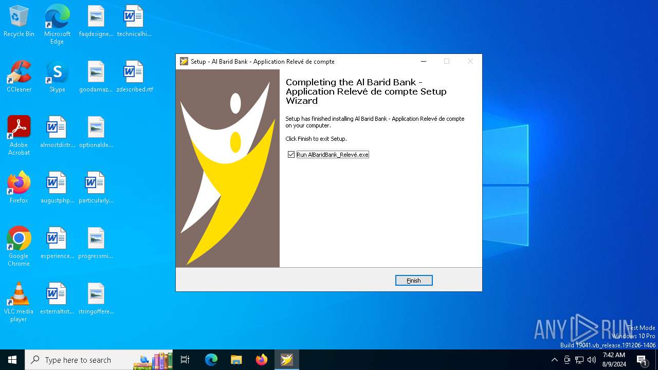Select the goodamaz image file icon
The height and width of the screenshot is (370, 658).
pos(96,77)
